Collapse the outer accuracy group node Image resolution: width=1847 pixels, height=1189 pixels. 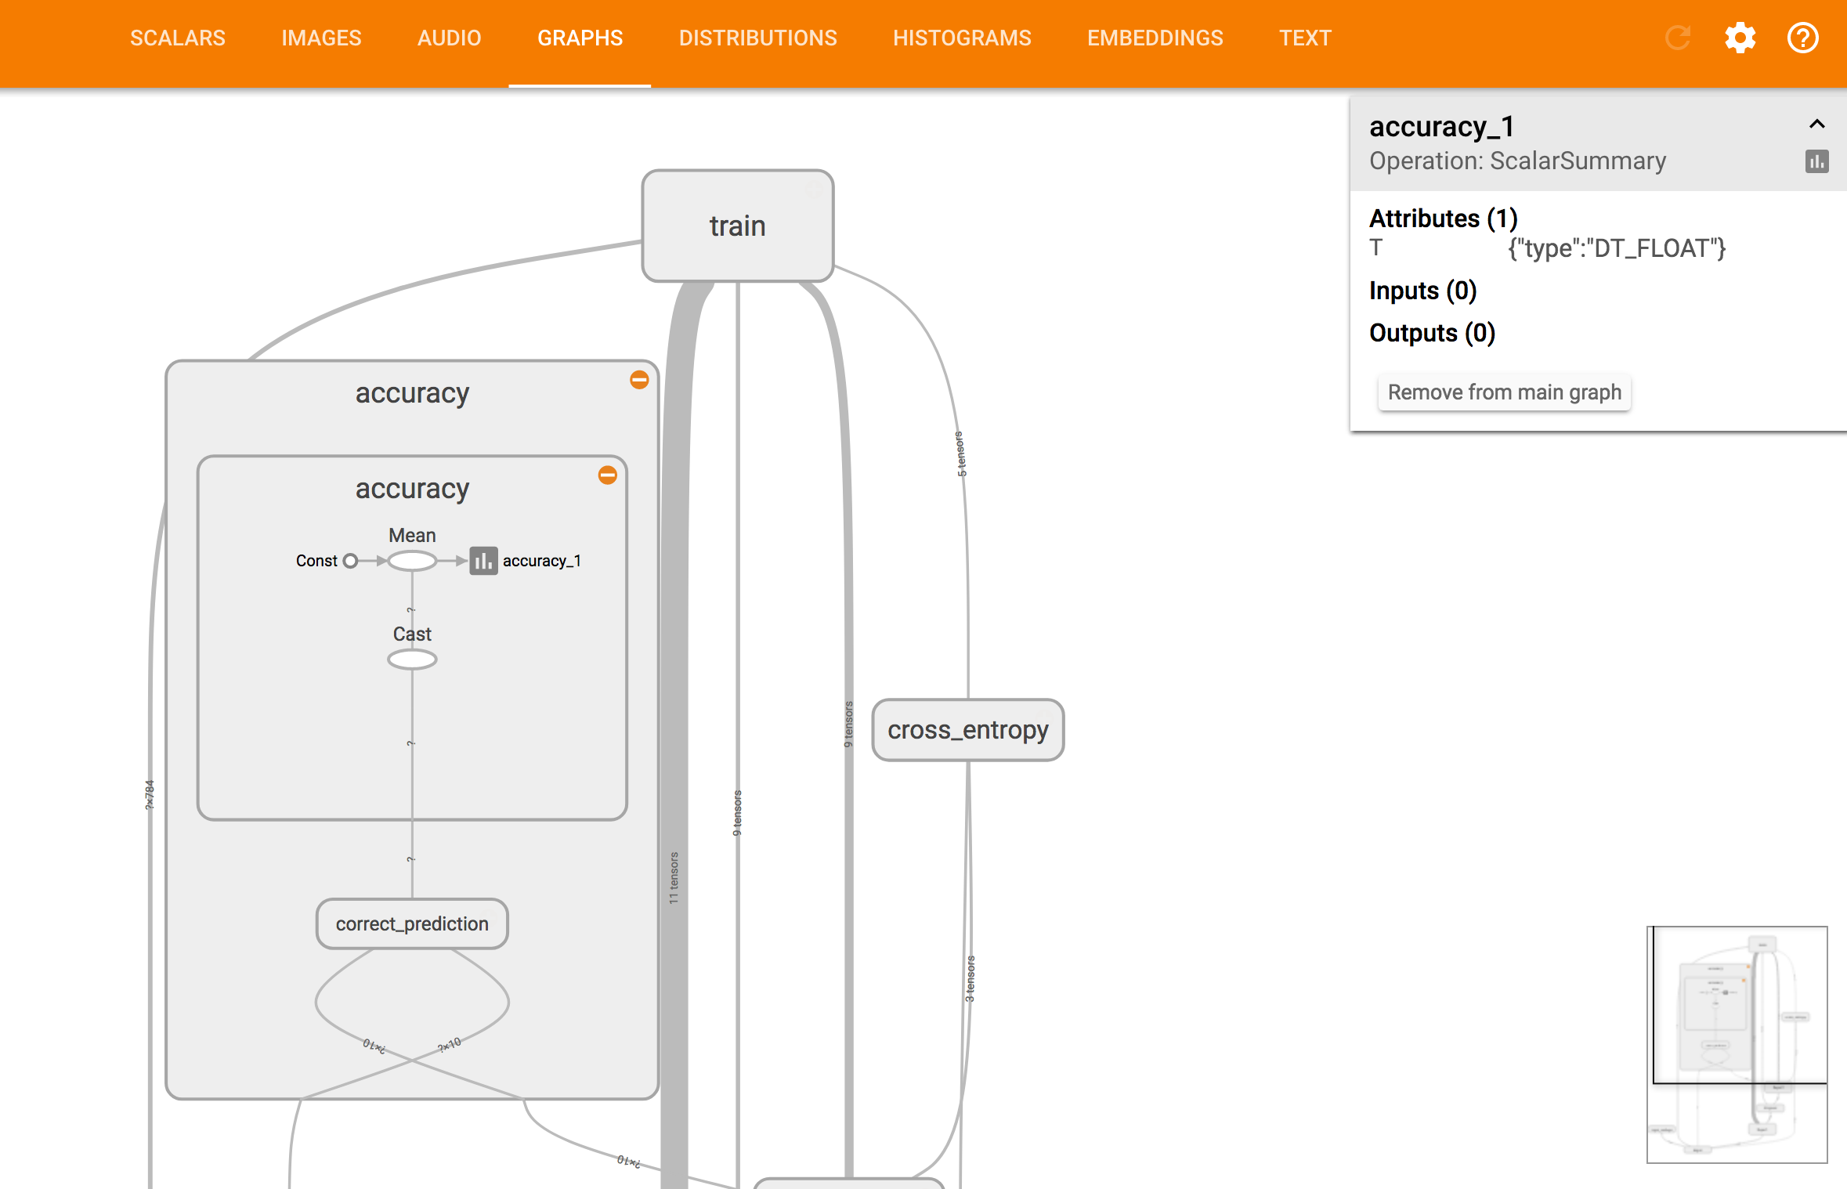[x=639, y=380]
